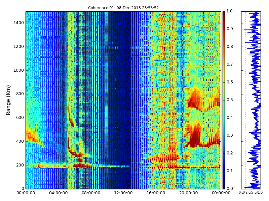The height and width of the screenshot is (201, 269).
Task: Click the 800 range tick label
Action: [x=20, y=94]
